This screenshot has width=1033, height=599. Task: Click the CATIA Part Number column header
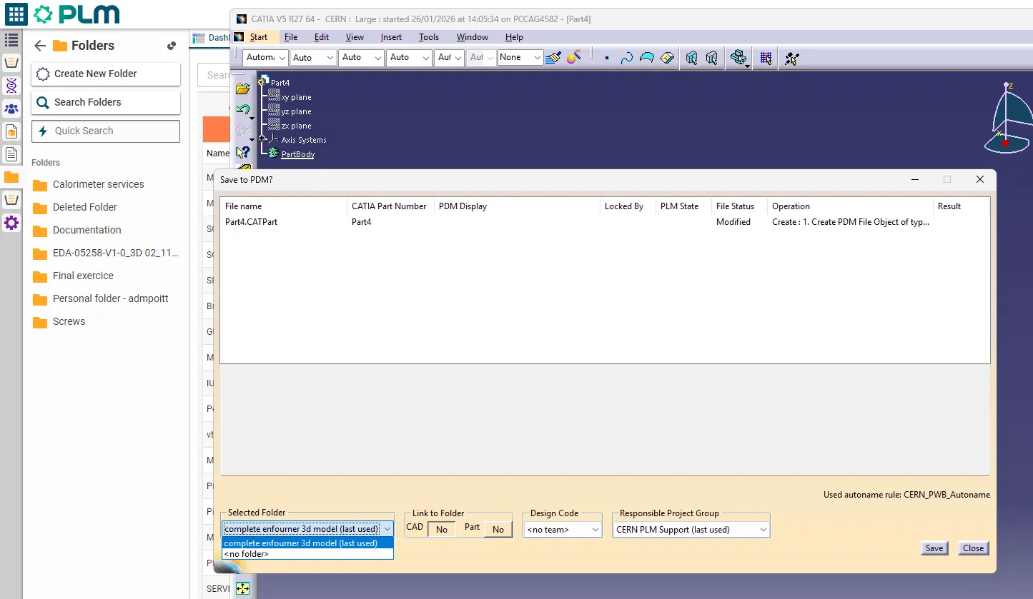(x=389, y=206)
